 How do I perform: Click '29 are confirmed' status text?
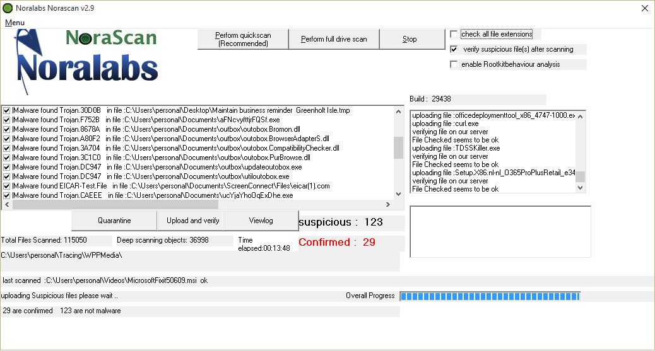[x=28, y=311]
